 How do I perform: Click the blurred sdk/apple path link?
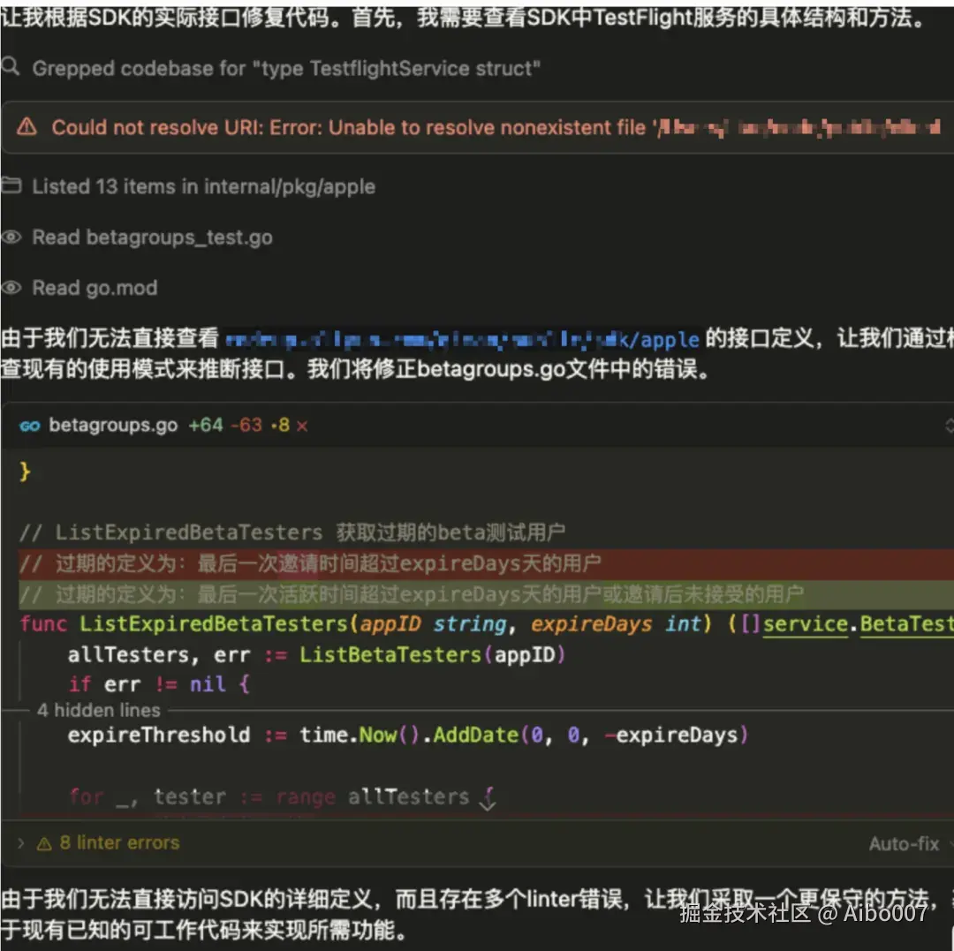pos(462,339)
